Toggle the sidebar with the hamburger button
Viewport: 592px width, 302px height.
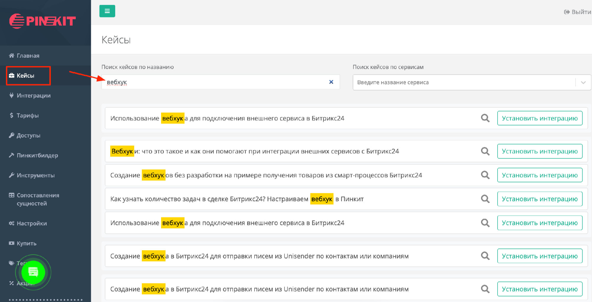tap(107, 11)
